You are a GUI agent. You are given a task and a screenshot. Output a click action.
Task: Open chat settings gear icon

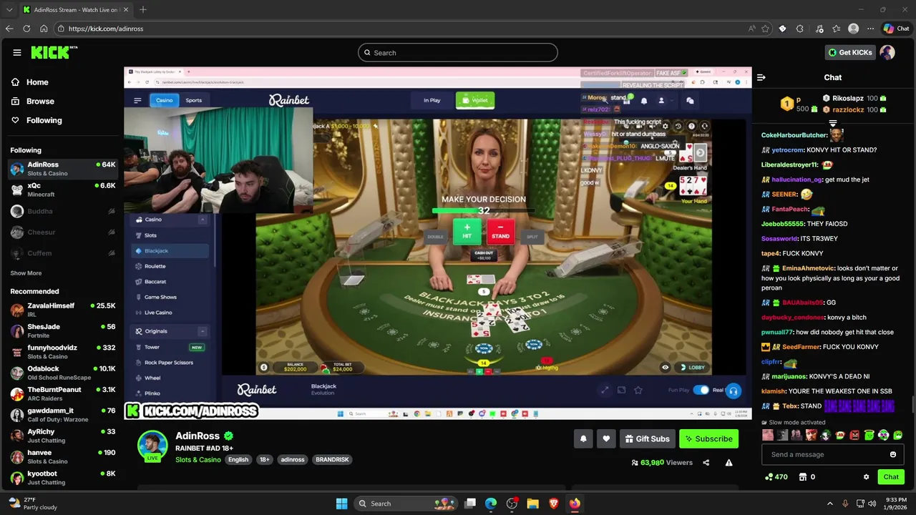866,477
